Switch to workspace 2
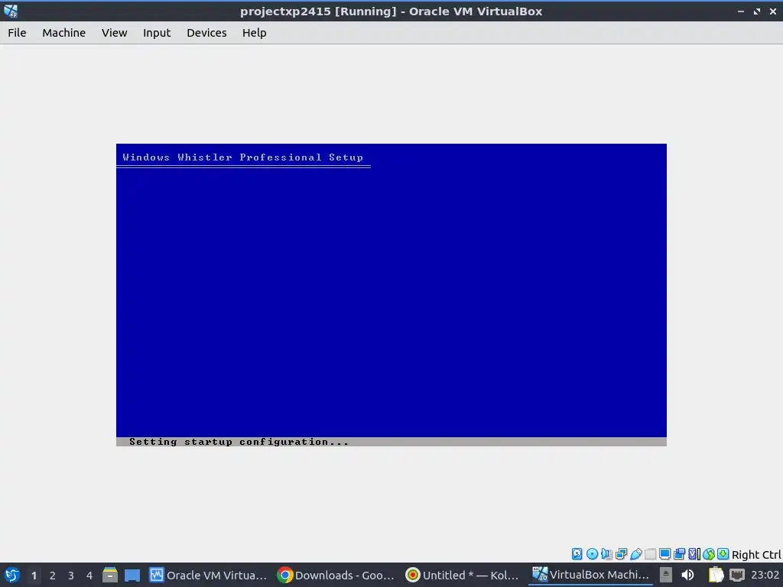 [x=53, y=576]
